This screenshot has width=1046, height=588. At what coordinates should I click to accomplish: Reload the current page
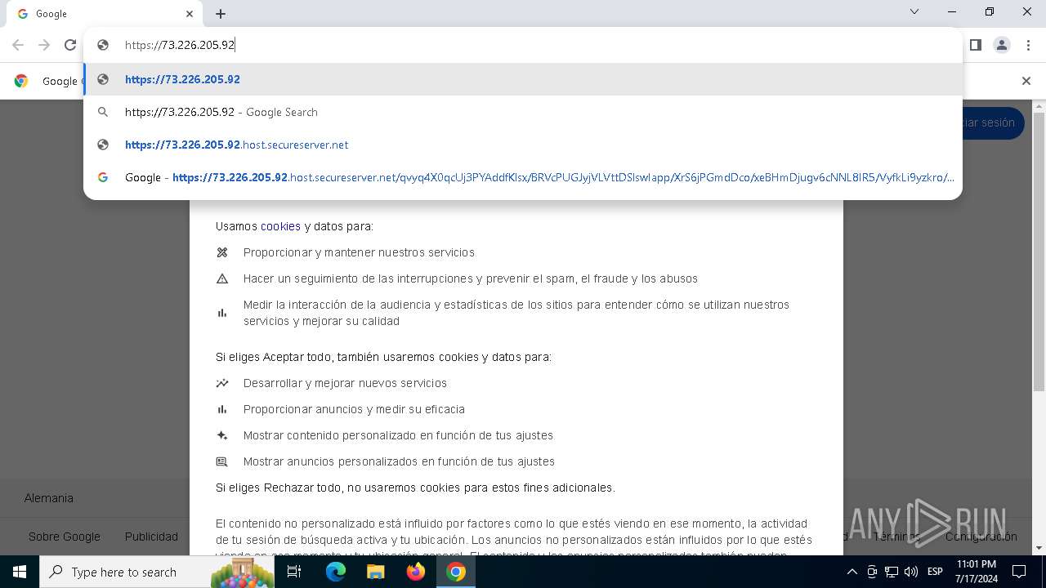(70, 45)
